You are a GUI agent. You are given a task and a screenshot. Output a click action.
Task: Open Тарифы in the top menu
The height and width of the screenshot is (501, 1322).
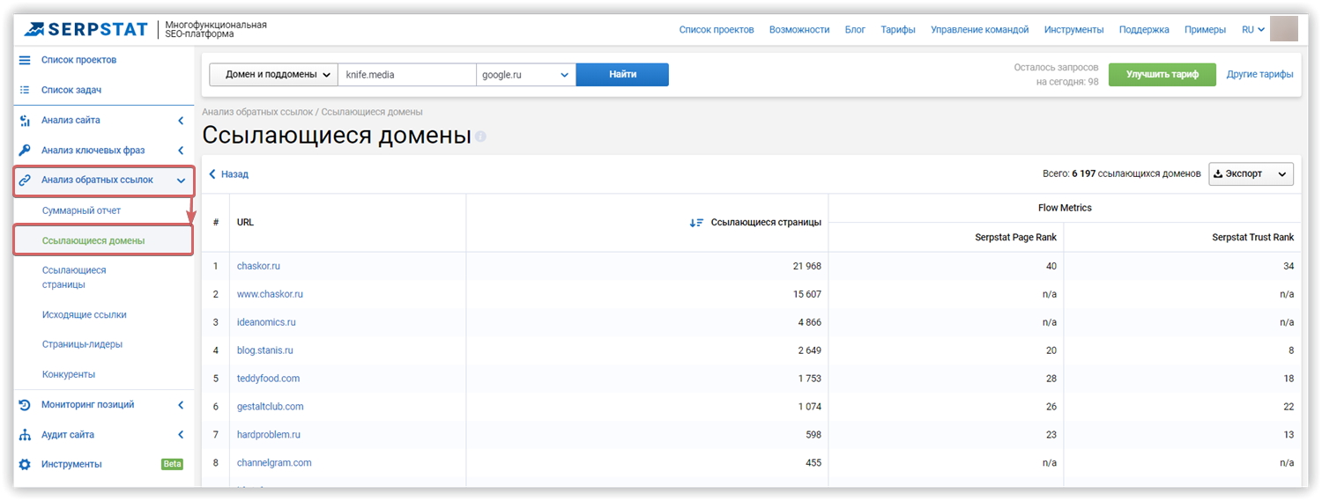[x=898, y=29]
